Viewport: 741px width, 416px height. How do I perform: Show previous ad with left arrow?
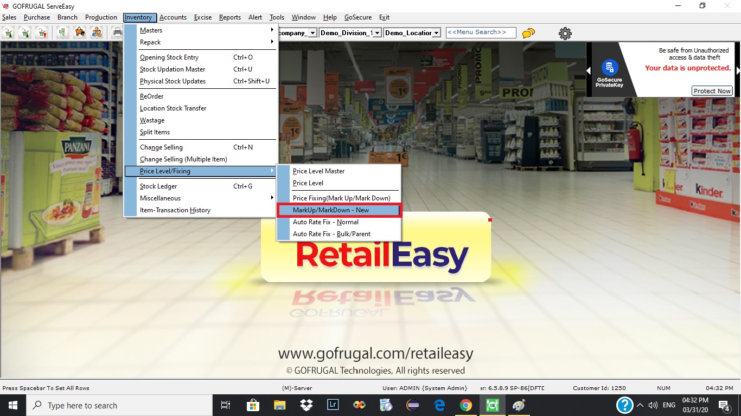589,70
